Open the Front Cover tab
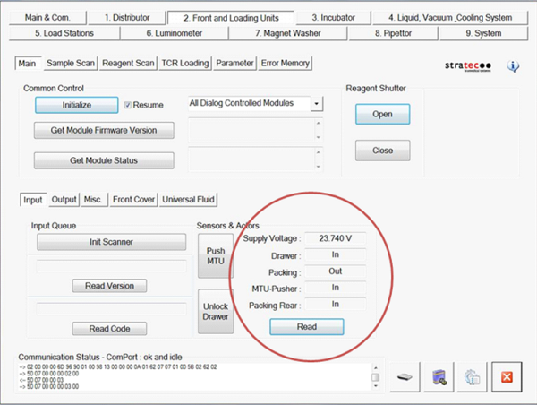This screenshot has height=405, width=537. 133,199
